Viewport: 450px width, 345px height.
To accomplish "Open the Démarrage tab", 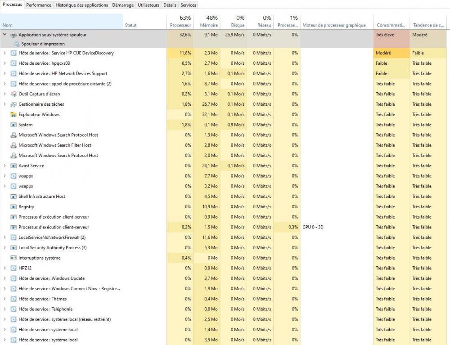I will 123,5.
